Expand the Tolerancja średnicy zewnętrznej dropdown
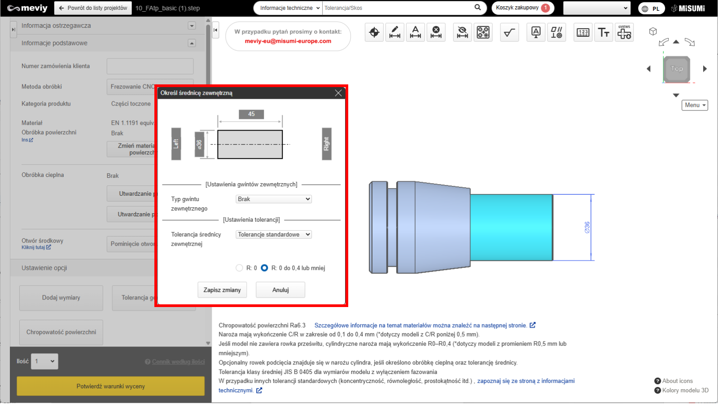Image resolution: width=718 pixels, height=404 pixels. pos(274,234)
